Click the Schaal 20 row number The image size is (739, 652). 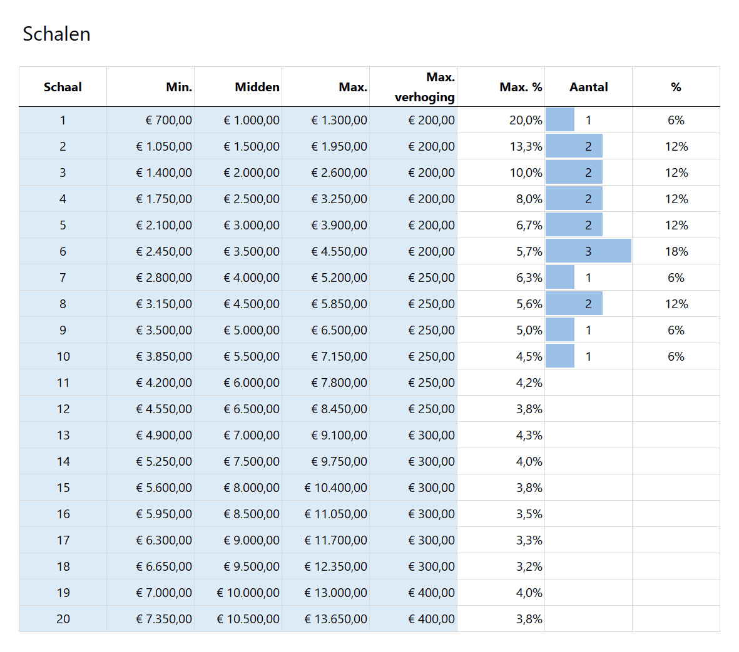point(63,619)
